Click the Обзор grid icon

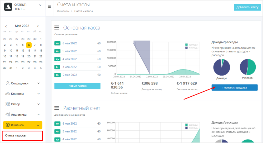(x=8, y=104)
